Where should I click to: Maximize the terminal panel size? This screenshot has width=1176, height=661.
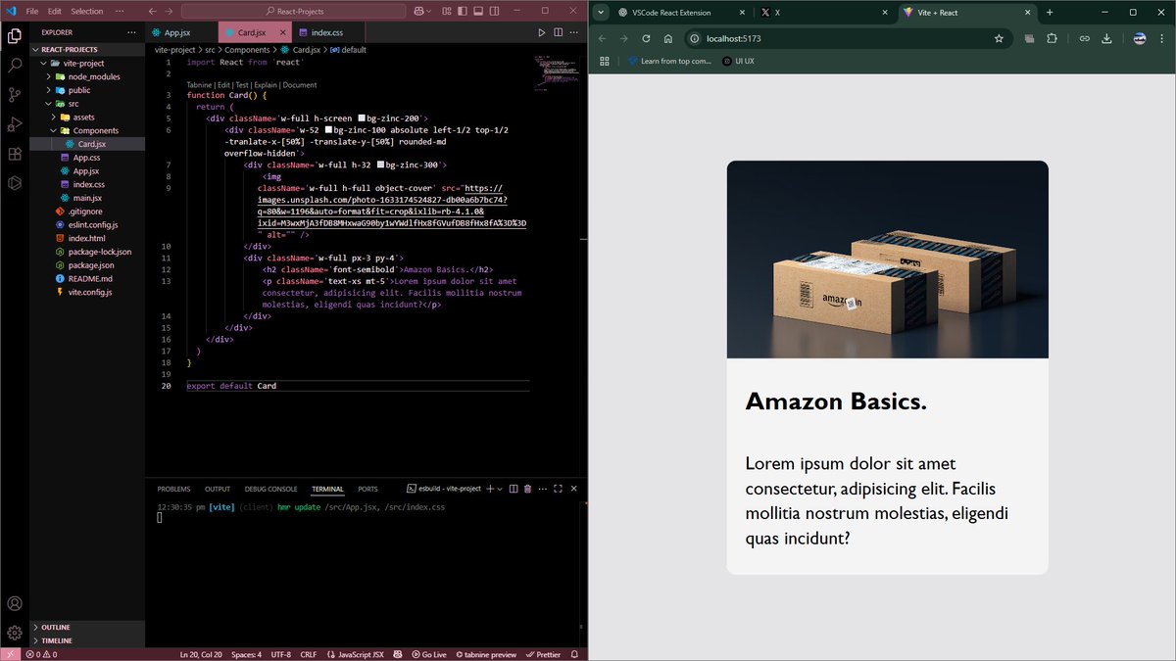558,489
